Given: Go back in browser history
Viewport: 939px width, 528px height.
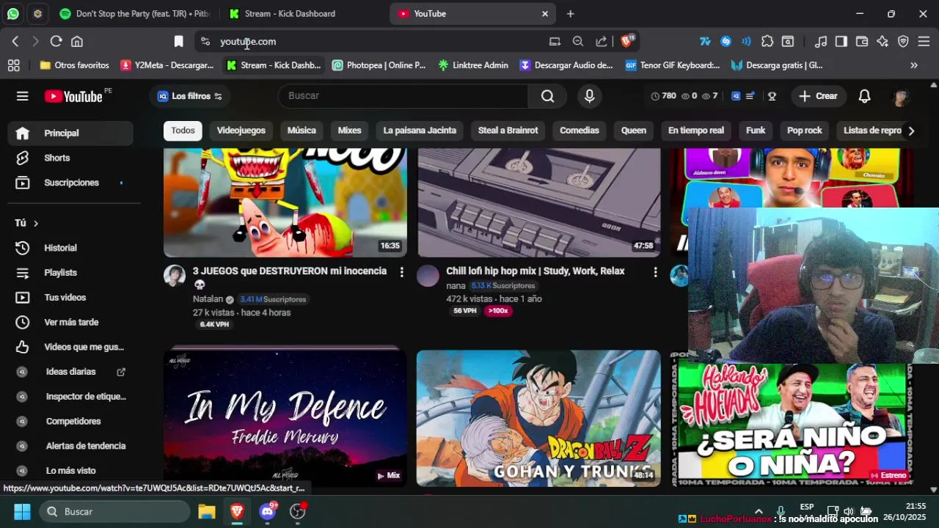Looking at the screenshot, I should click(15, 42).
